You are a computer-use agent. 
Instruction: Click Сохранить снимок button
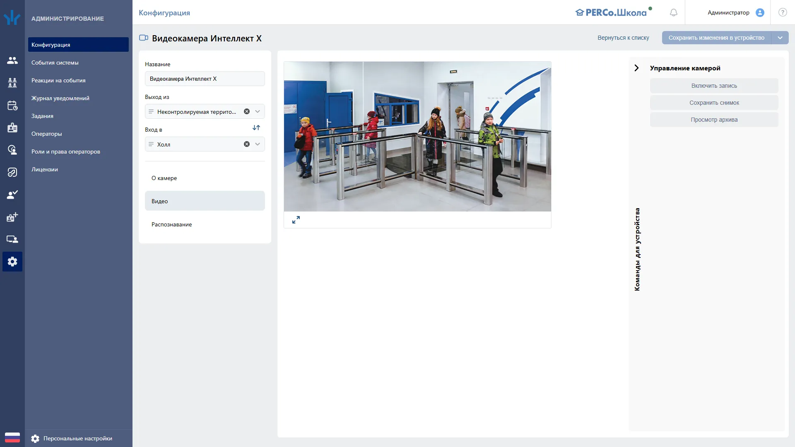(x=714, y=103)
